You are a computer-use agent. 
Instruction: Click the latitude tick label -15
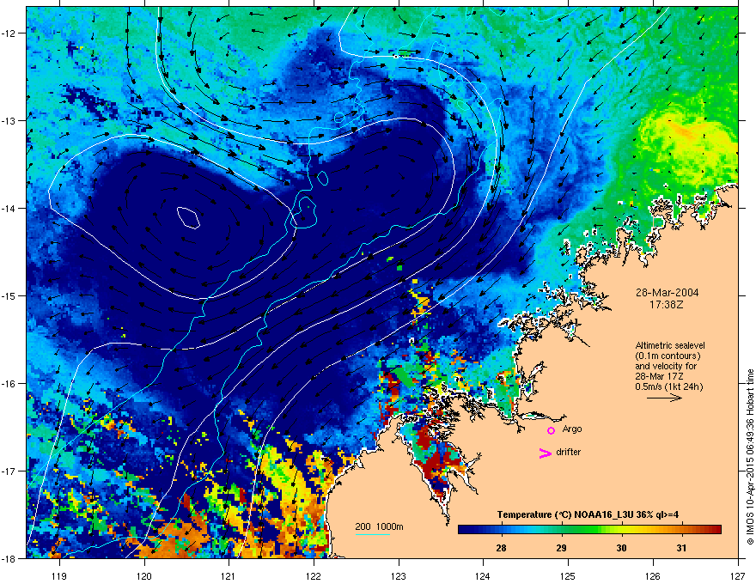tap(9, 295)
